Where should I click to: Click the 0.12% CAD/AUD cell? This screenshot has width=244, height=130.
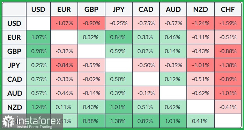point(173,79)
